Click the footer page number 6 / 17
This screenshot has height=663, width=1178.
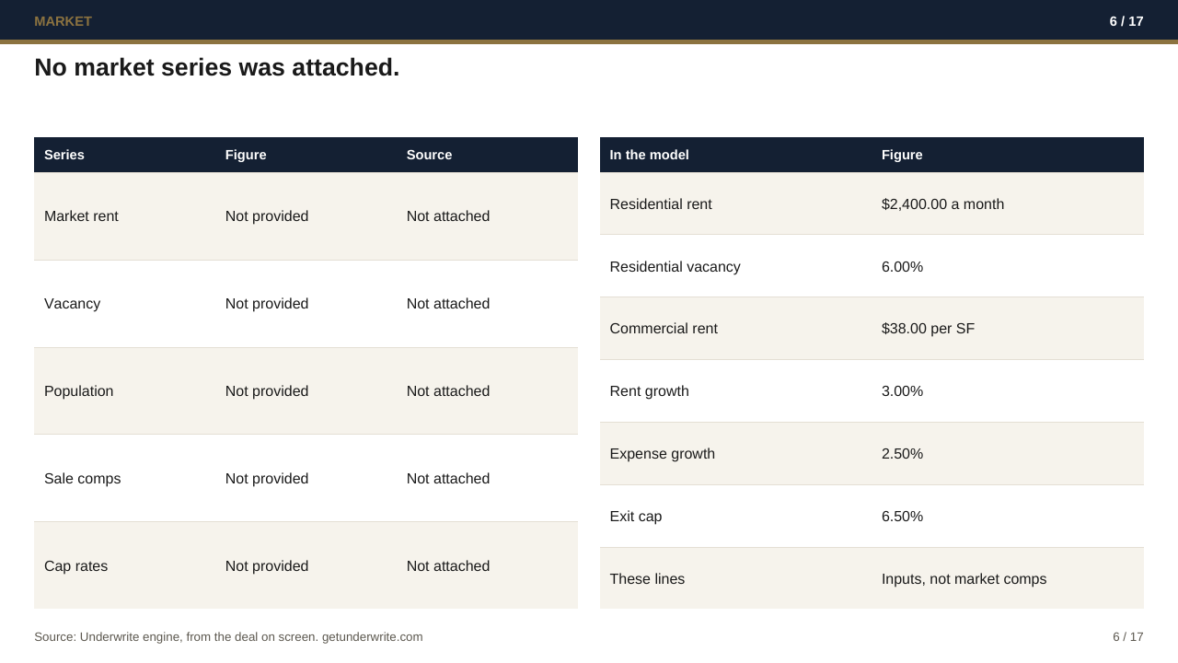pos(1128,637)
